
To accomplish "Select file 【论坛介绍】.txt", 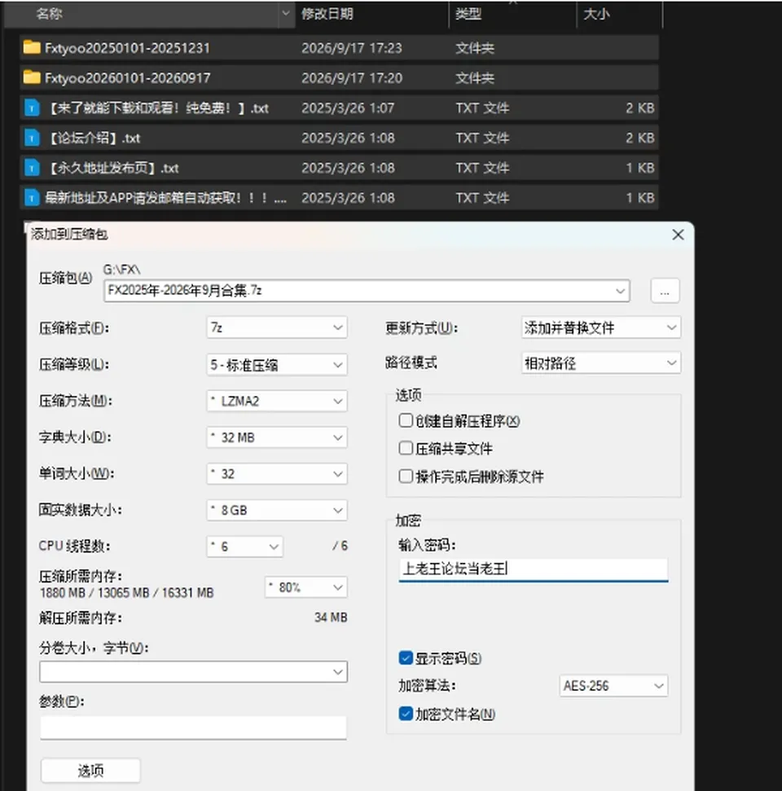I will [339, 138].
